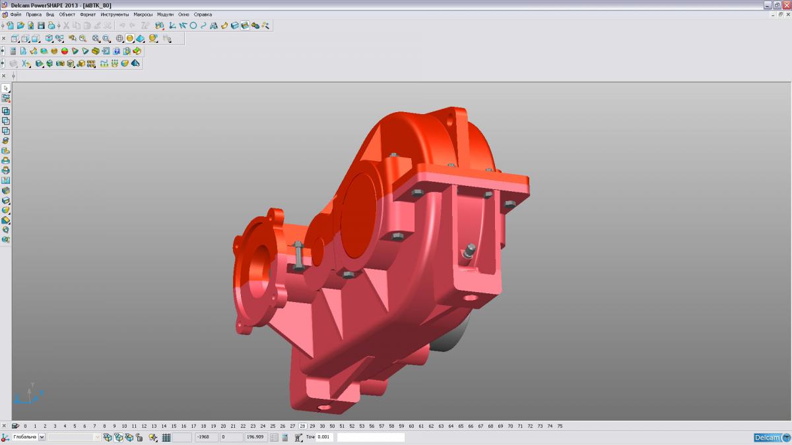The width and height of the screenshot is (792, 445).
Task: Click the workplane axis icon in bottom-left status bar
Action: click(x=5, y=437)
